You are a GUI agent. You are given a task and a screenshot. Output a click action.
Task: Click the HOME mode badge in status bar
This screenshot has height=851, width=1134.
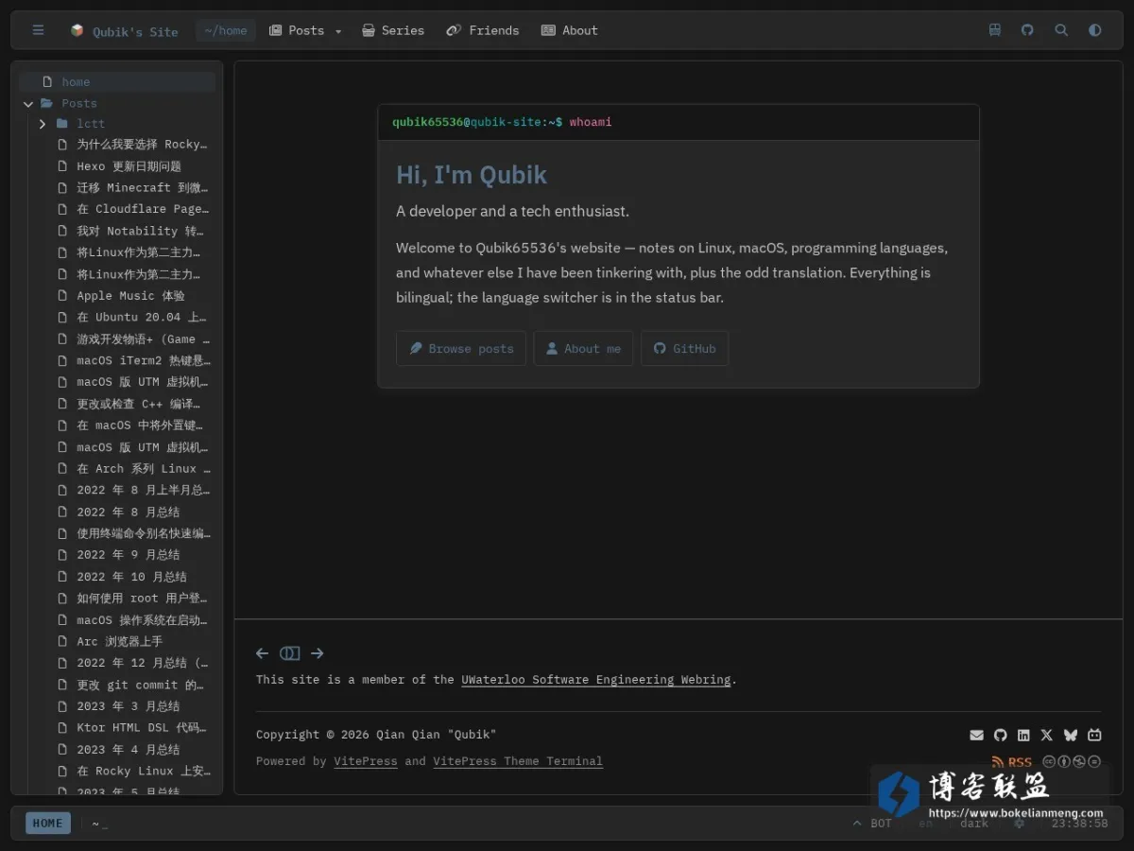(x=47, y=824)
